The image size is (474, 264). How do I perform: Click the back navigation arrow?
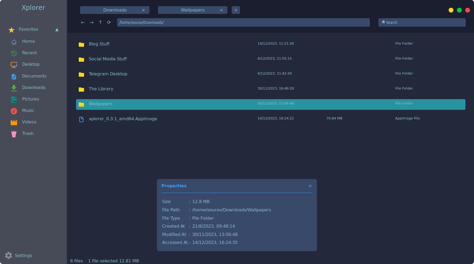(83, 22)
